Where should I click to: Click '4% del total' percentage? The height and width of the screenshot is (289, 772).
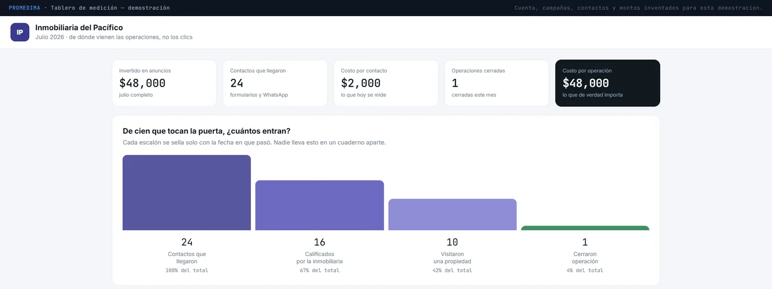[x=585, y=271]
